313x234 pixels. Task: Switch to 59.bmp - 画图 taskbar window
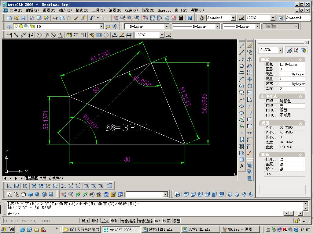pos(240,229)
